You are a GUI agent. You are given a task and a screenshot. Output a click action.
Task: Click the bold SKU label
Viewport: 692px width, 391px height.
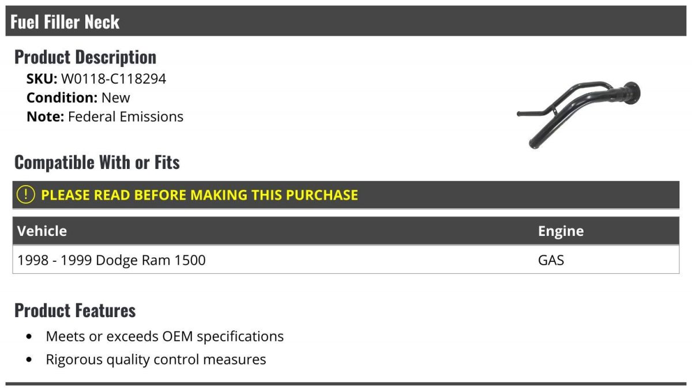[42, 79]
